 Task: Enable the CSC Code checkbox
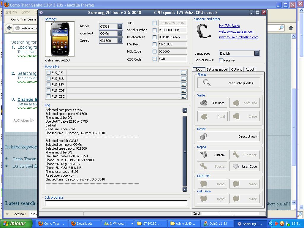tap(154, 59)
